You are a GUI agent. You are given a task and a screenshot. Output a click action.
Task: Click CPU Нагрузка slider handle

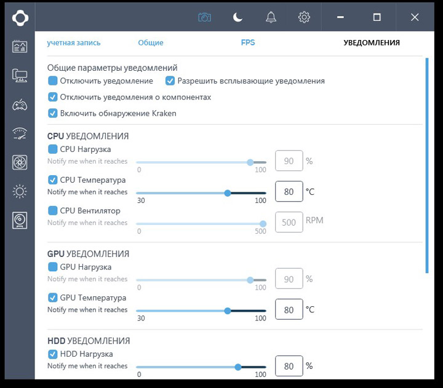[x=250, y=162]
